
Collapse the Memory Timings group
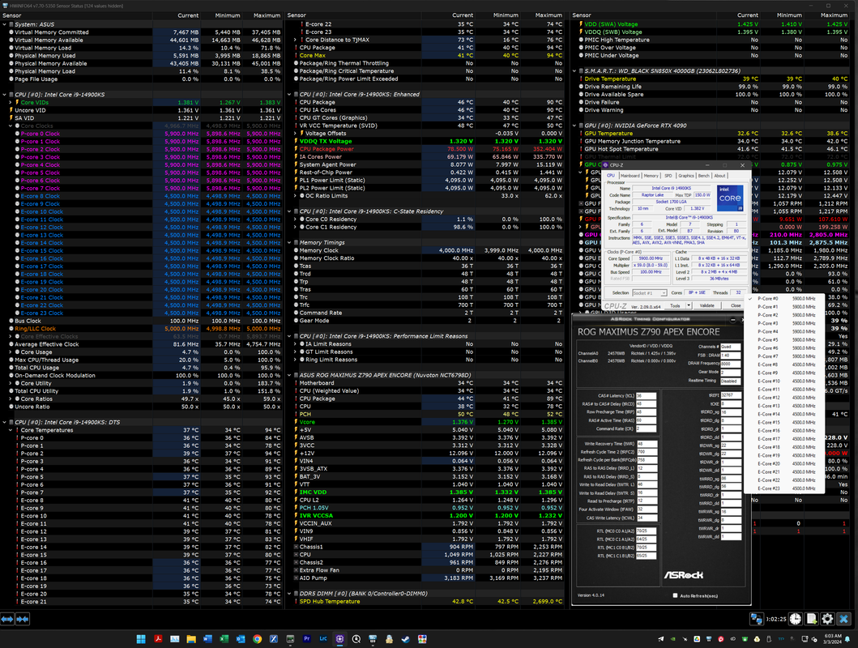[289, 243]
